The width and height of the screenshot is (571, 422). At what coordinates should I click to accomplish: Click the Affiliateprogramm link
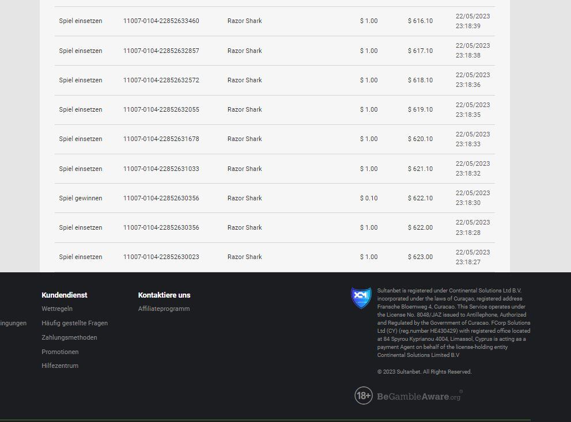(164, 309)
